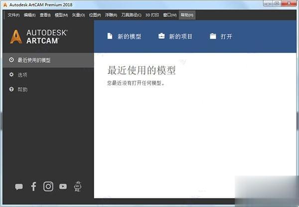The image size is (299, 207).
Task: Click the 您最近没有打开任何模型 message
Action: click(x=136, y=83)
